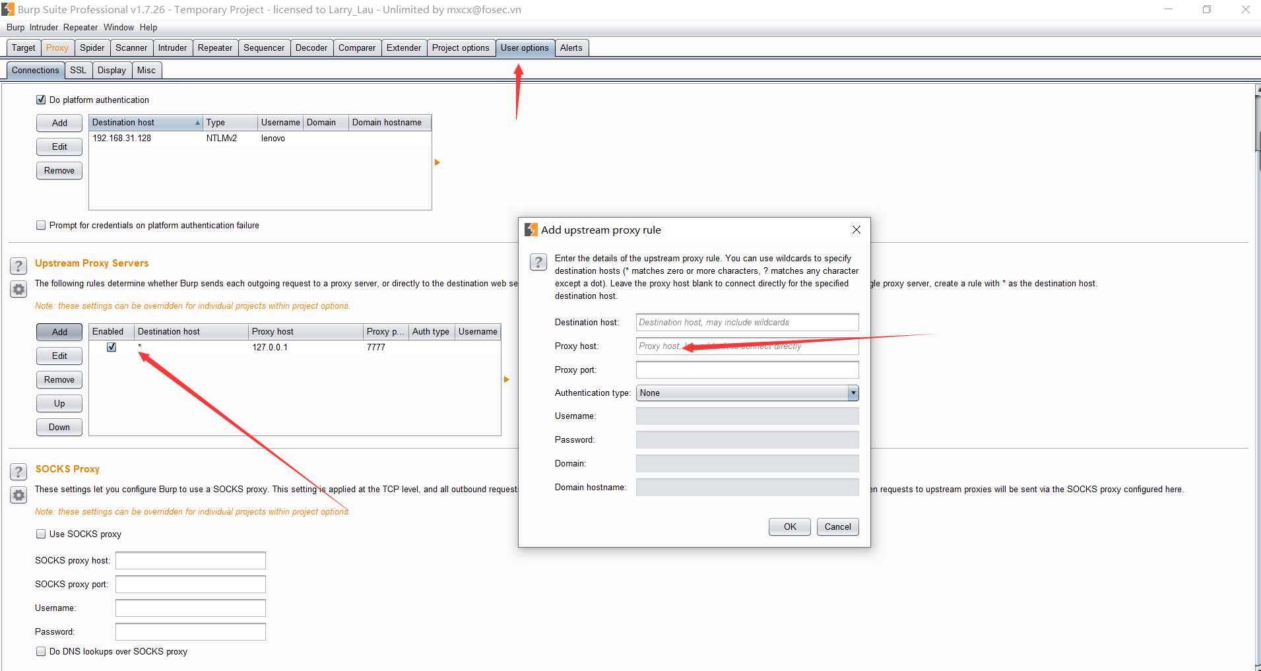The image size is (1261, 671).
Task: Toggle Do platform authentication checkbox
Action: pos(41,100)
